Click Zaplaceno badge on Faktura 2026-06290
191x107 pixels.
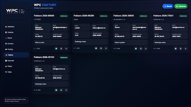point(104,16)
